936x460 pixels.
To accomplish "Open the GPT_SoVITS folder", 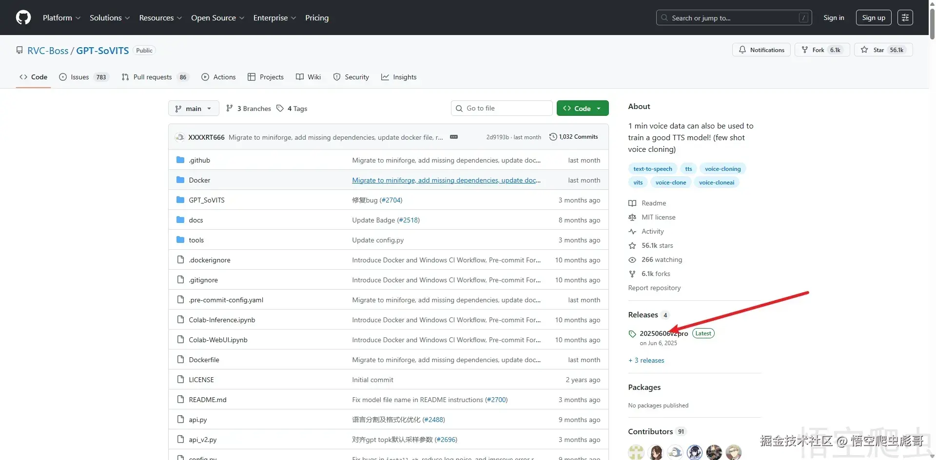I will coord(207,200).
